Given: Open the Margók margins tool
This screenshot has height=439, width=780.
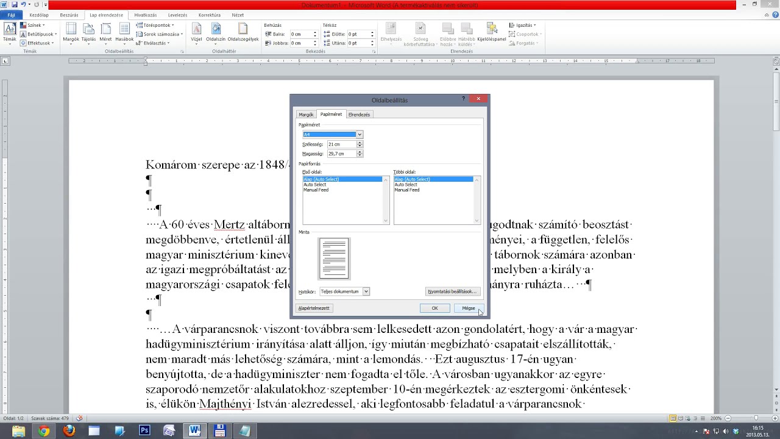Looking at the screenshot, I should 71,32.
